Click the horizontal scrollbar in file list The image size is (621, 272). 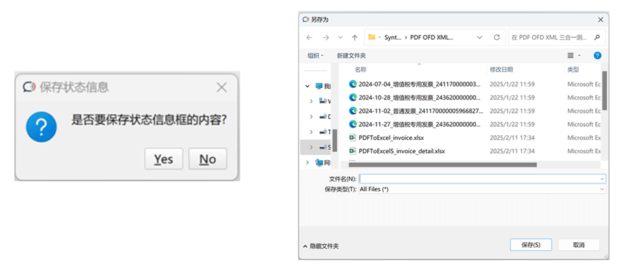pyautogui.click(x=442, y=165)
